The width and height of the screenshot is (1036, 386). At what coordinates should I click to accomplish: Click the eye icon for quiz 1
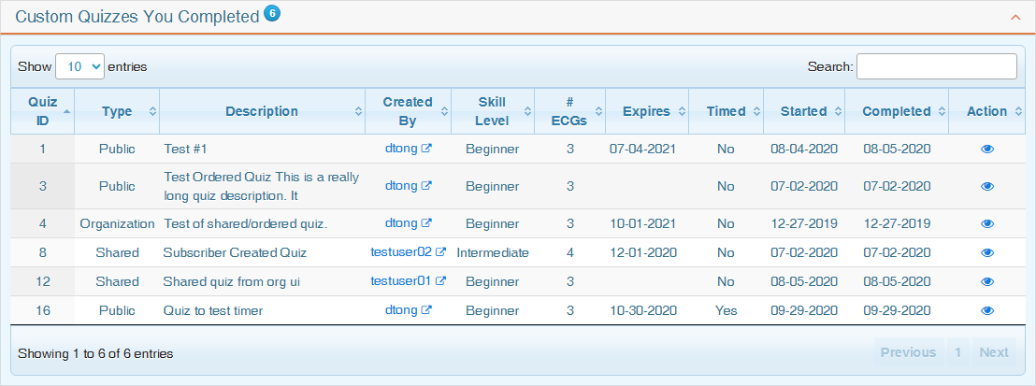tap(987, 149)
